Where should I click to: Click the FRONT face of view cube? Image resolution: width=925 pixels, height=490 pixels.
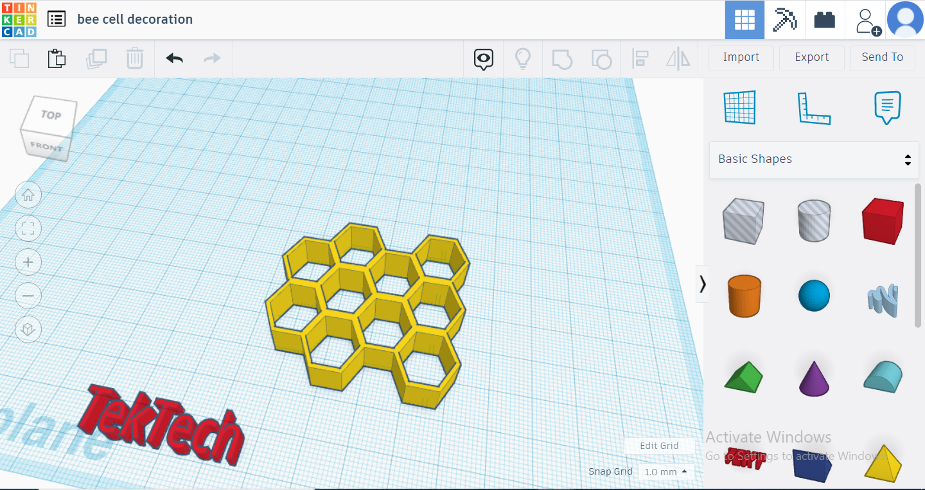(x=47, y=146)
